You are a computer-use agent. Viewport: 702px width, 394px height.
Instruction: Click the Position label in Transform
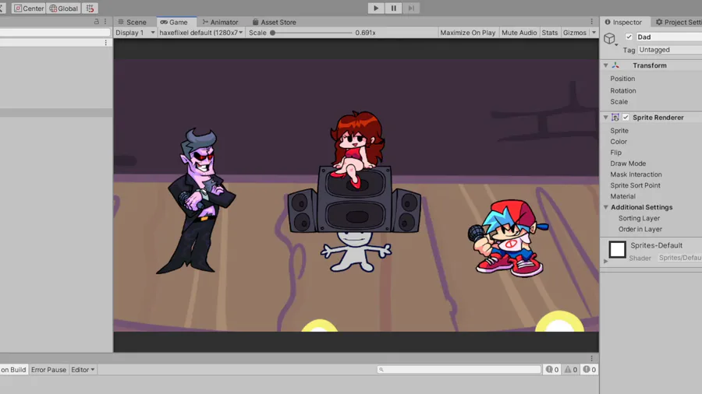[x=622, y=78]
